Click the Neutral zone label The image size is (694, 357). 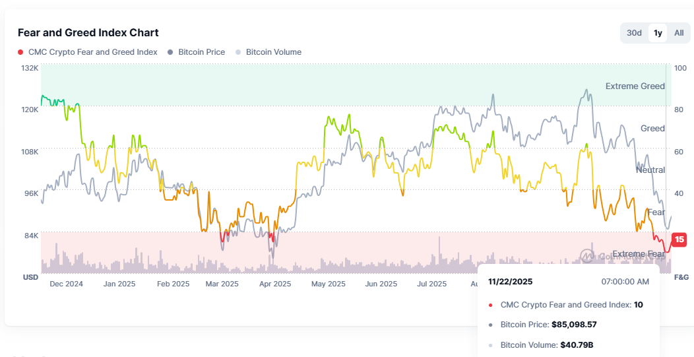point(650,170)
